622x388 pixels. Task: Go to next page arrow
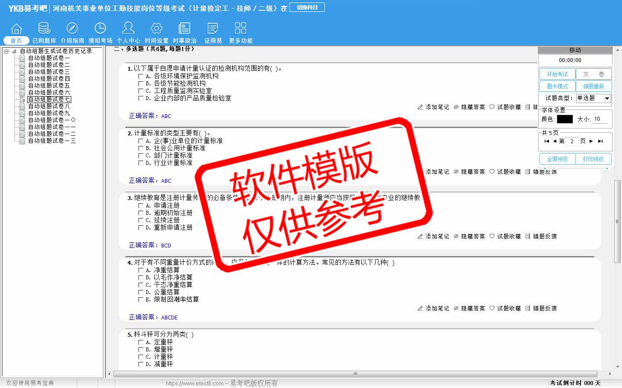pyautogui.click(x=591, y=141)
